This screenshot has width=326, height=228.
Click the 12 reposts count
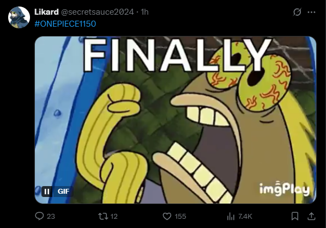[114, 217]
